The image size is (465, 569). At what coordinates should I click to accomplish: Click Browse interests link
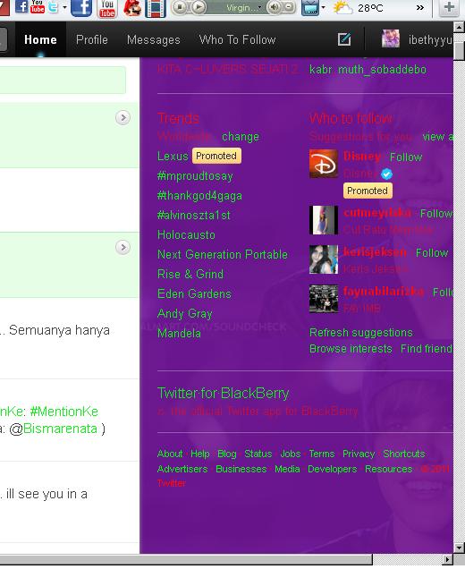[x=351, y=349]
